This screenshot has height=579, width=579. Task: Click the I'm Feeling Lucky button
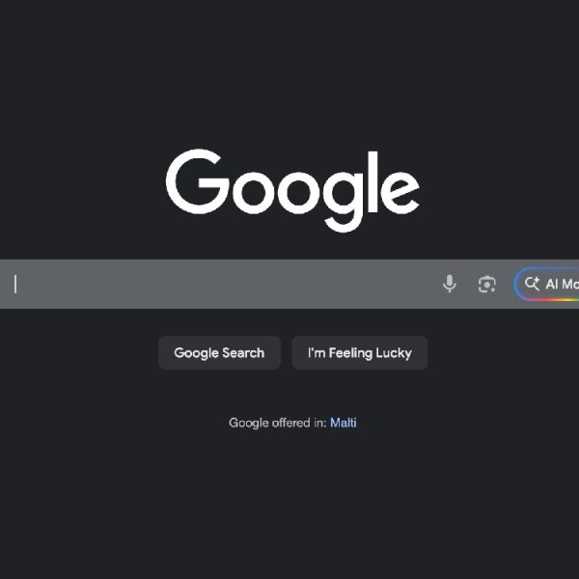(360, 352)
